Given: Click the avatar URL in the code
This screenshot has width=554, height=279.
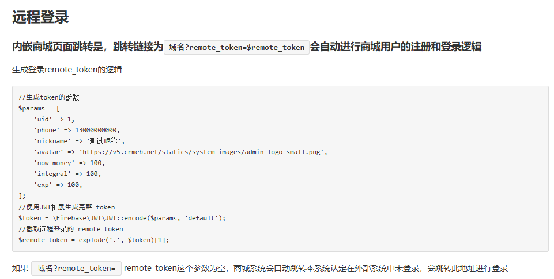Looking at the screenshot, I should click(x=203, y=152).
